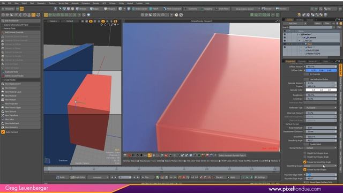The image size is (343, 193).
Task: Click the New Transform node icon
Action: pyautogui.click(x=3, y=116)
